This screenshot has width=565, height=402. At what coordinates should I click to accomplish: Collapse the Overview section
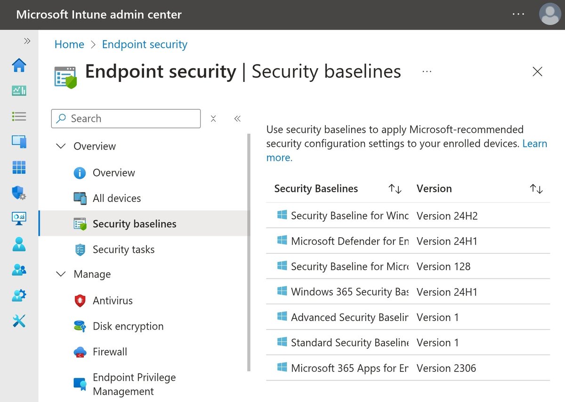61,146
